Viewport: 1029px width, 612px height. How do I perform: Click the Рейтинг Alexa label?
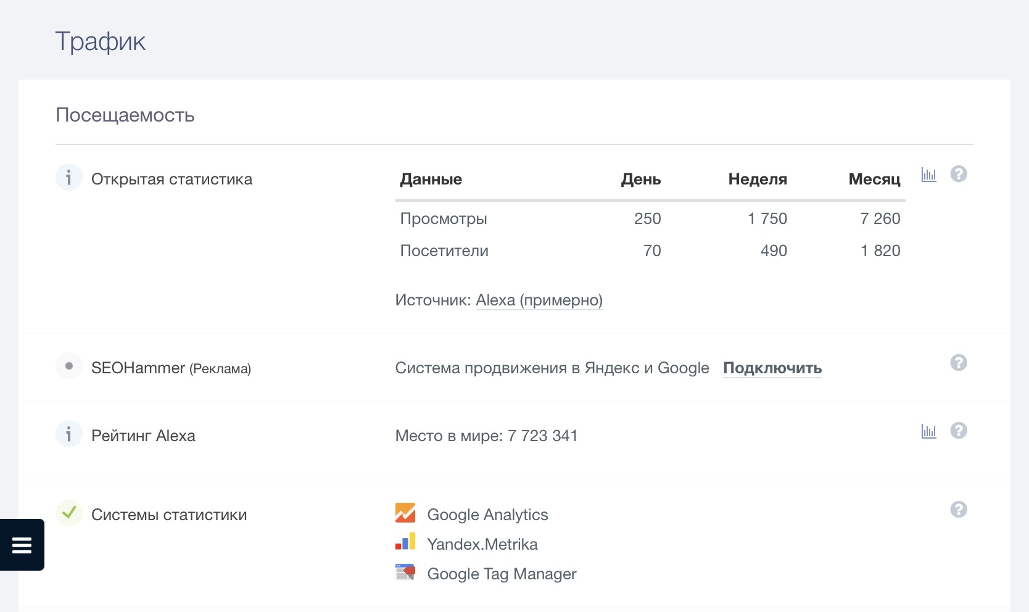143,436
